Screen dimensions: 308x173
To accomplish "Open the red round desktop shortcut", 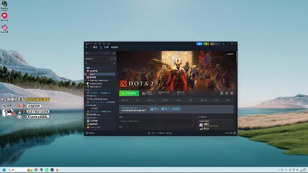I will tap(4, 17).
